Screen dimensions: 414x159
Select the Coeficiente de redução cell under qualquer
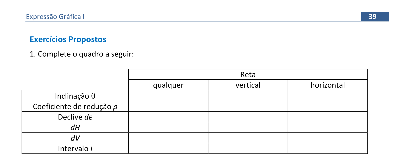168,106
